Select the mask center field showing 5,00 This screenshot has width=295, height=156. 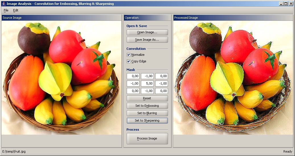pos(147,84)
